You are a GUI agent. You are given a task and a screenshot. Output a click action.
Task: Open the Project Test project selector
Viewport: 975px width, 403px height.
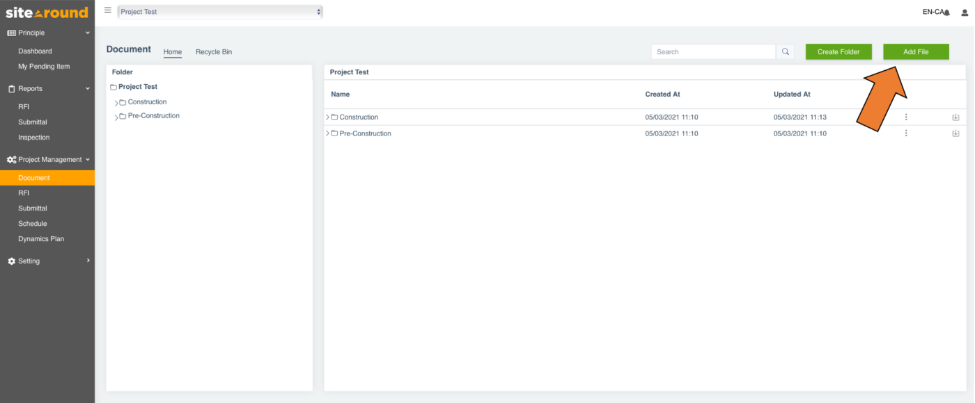point(219,11)
